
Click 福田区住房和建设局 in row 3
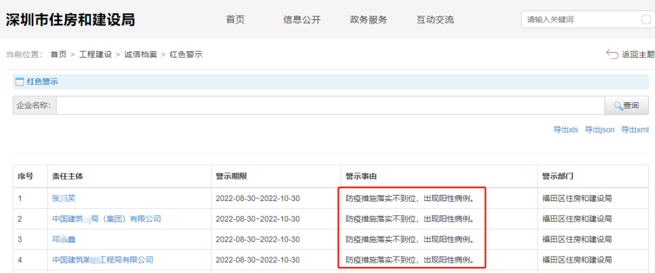click(577, 239)
